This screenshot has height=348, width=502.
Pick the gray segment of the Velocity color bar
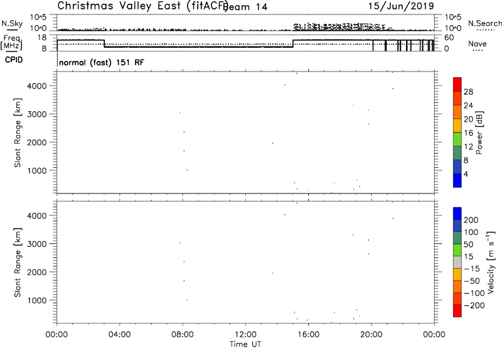pos(457,263)
